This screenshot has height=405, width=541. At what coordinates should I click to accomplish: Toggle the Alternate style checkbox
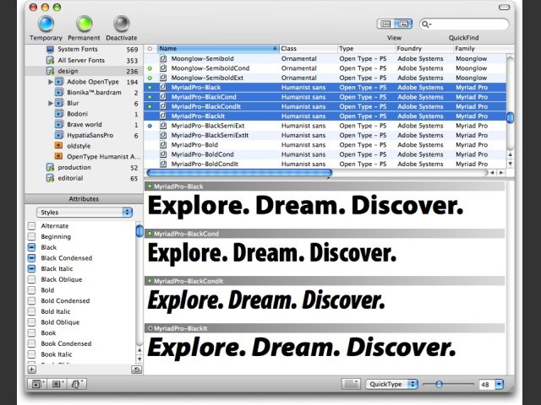pos(32,226)
